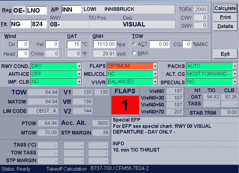Expand the PACKS AUTO dropdown
Image resolution: width=239 pixels, height=173 pixels.
235,66
